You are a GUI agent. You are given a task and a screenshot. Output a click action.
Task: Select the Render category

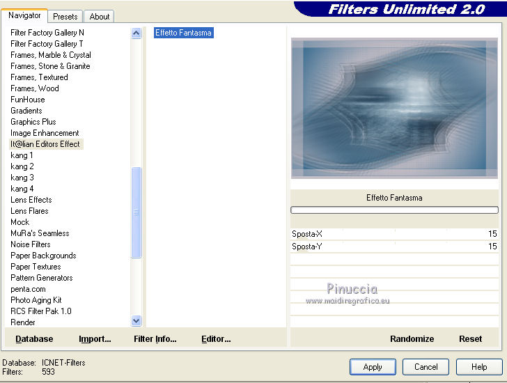22,322
